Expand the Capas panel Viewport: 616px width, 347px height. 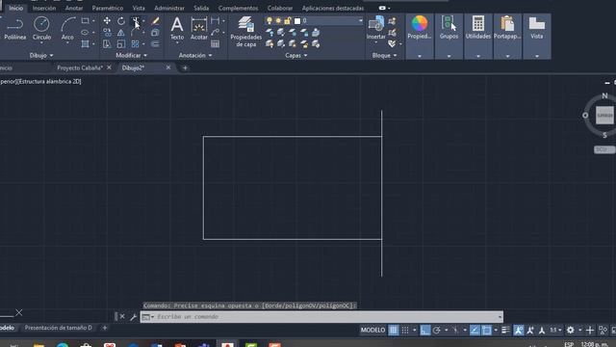(x=295, y=56)
